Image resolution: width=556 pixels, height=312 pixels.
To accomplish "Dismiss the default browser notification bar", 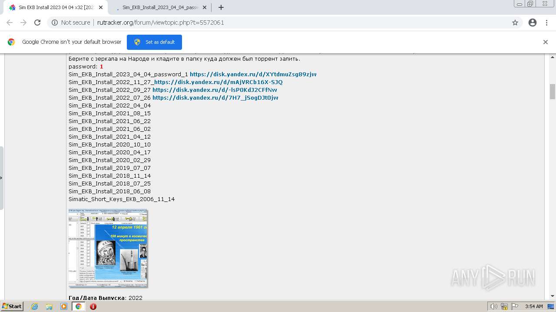I will 546,42.
